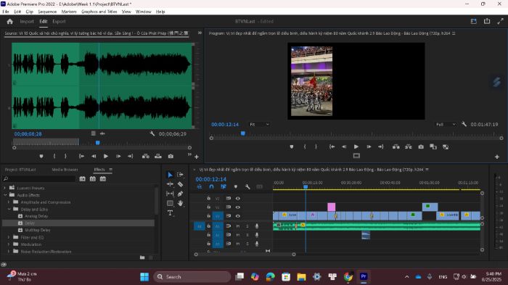Expand the Lumetri Presets folder

4,188
